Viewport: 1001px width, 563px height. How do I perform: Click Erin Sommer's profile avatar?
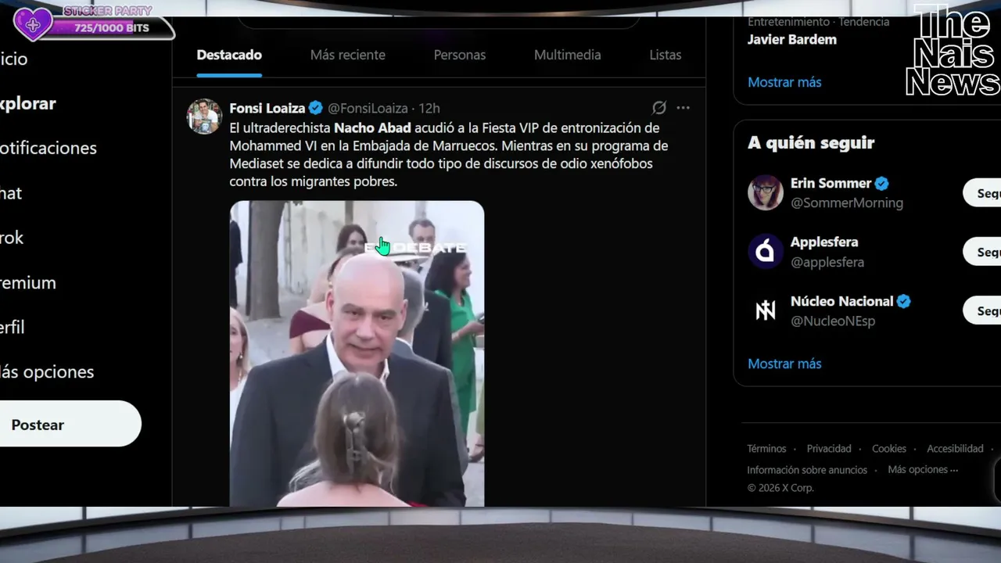point(766,192)
